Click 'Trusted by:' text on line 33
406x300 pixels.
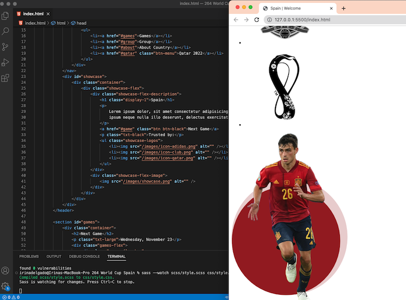pyautogui.click(x=160, y=135)
